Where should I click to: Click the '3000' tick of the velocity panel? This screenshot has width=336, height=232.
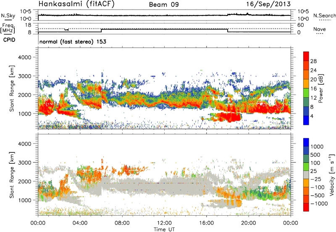24,162
